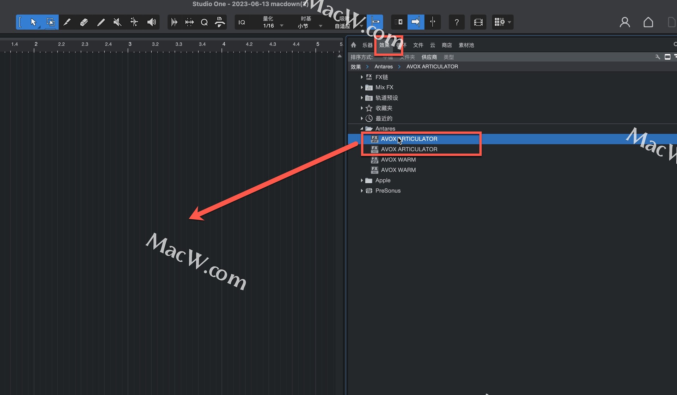Sort effects by 类型 type

[x=449, y=57]
